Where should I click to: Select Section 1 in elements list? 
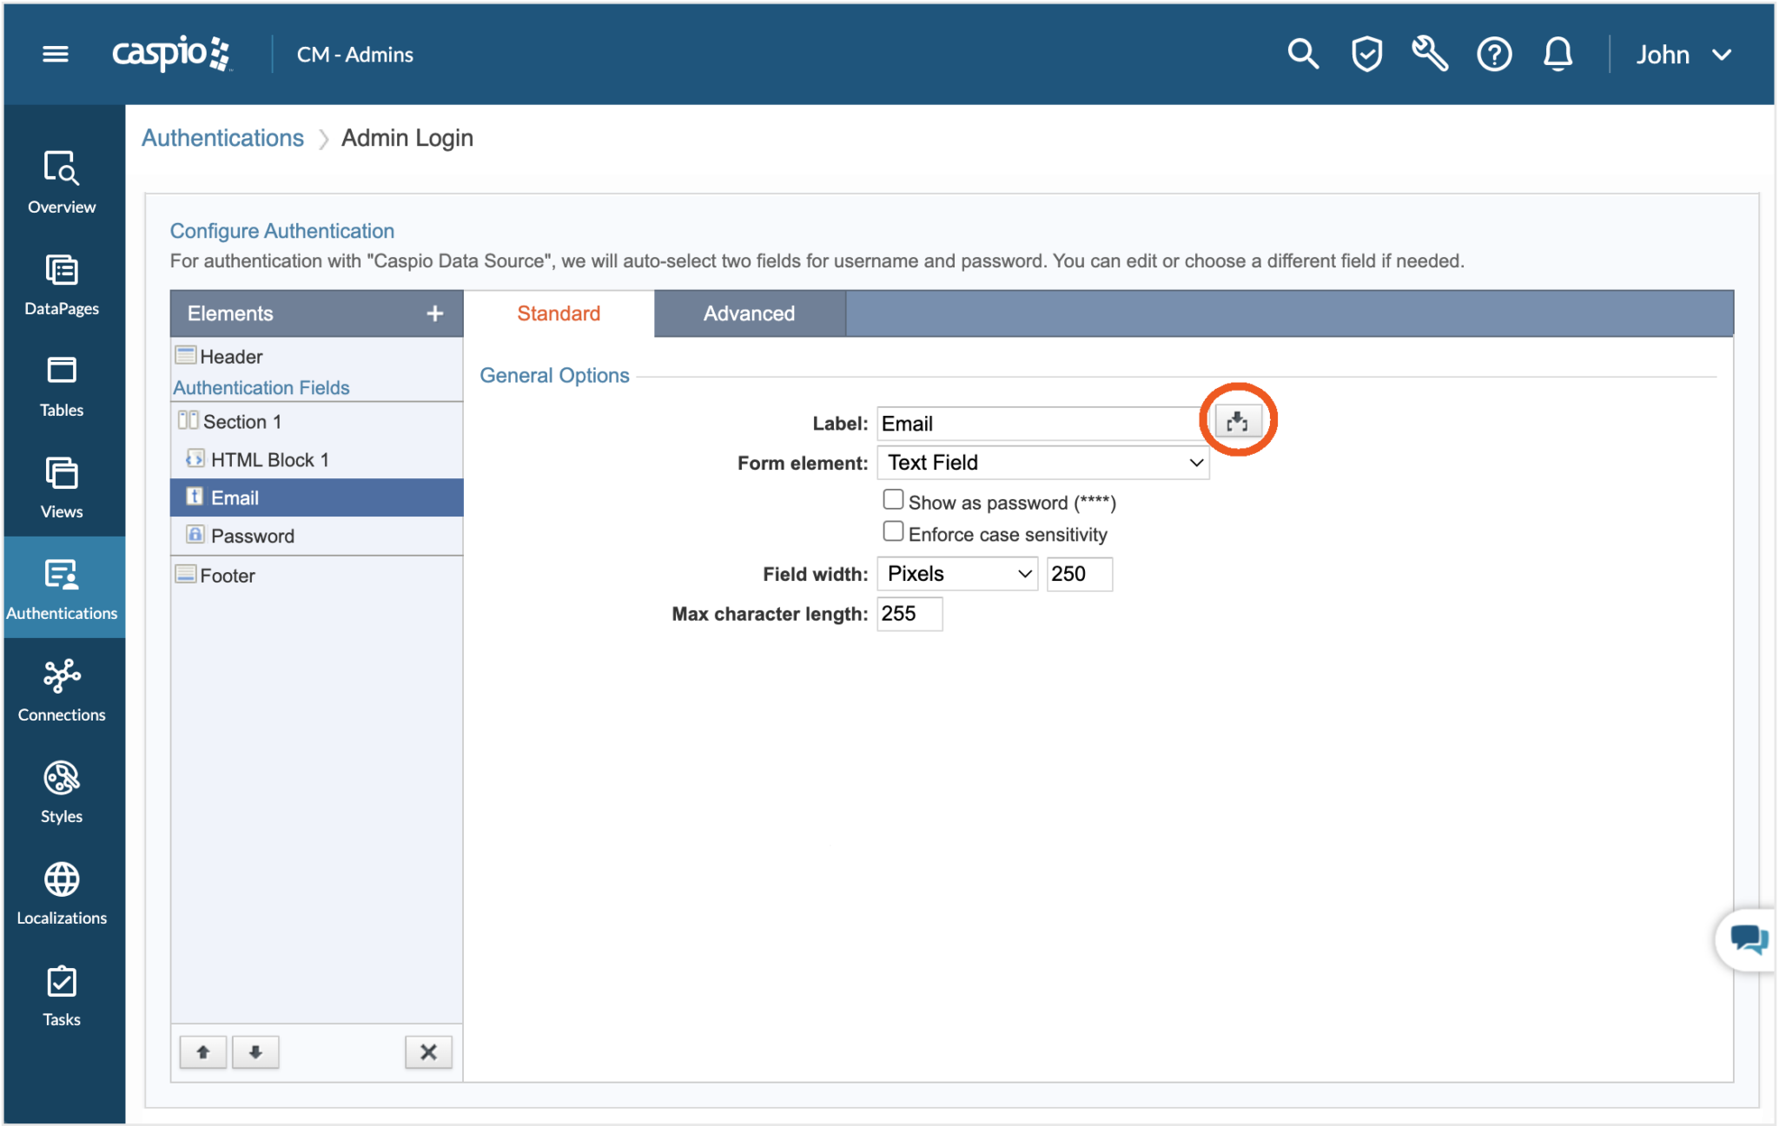point(317,421)
